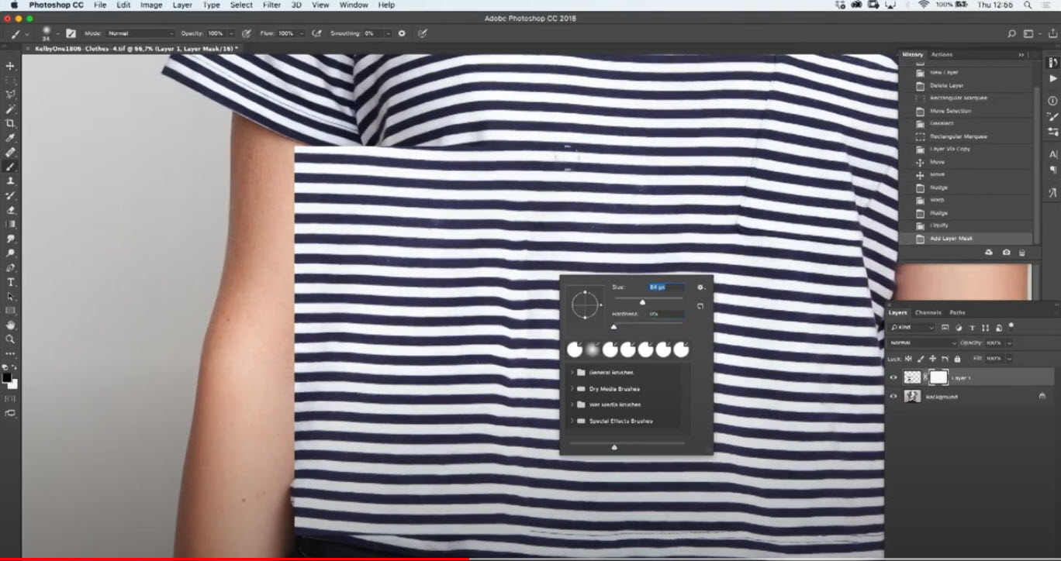Open the Image menu

(x=151, y=5)
